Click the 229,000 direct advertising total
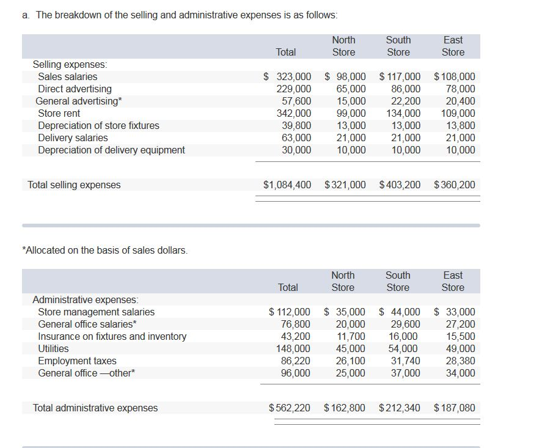This screenshot has width=550, height=448. coord(293,89)
